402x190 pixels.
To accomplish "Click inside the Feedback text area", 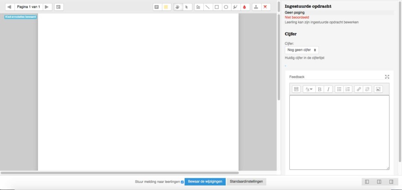I will click(x=339, y=132).
